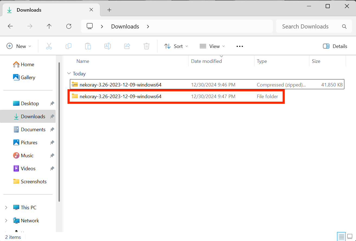Navigate back with the back arrow

(10, 26)
